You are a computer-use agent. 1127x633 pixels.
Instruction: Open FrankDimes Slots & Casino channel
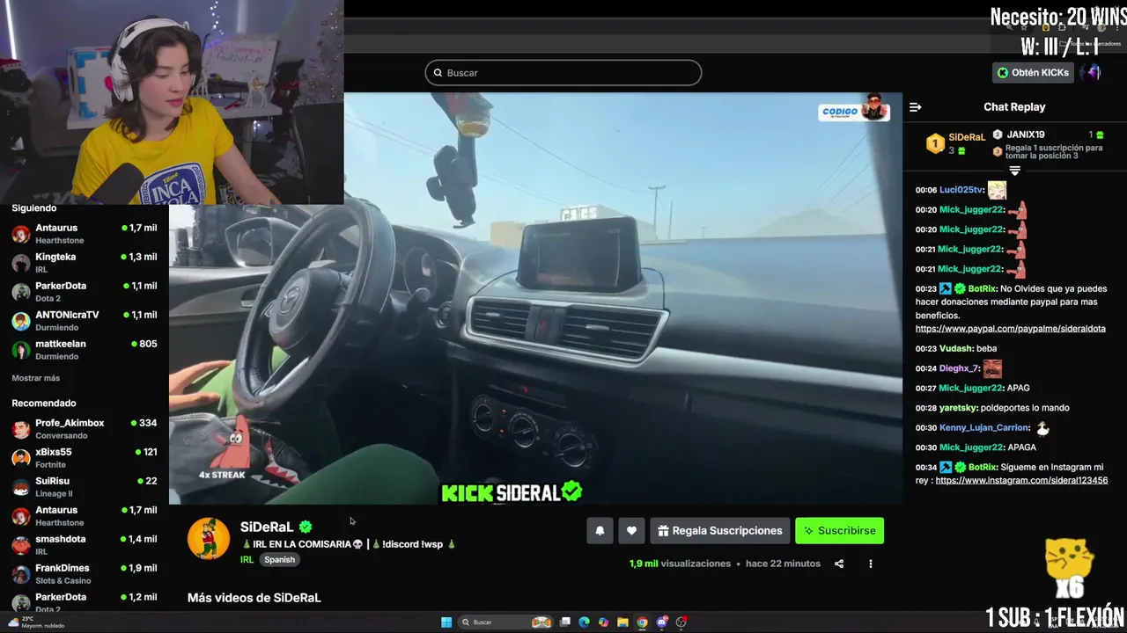coord(85,574)
